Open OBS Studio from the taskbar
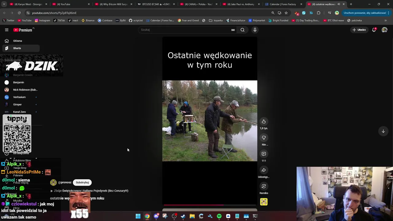393x221 pixels. [x=174, y=216]
